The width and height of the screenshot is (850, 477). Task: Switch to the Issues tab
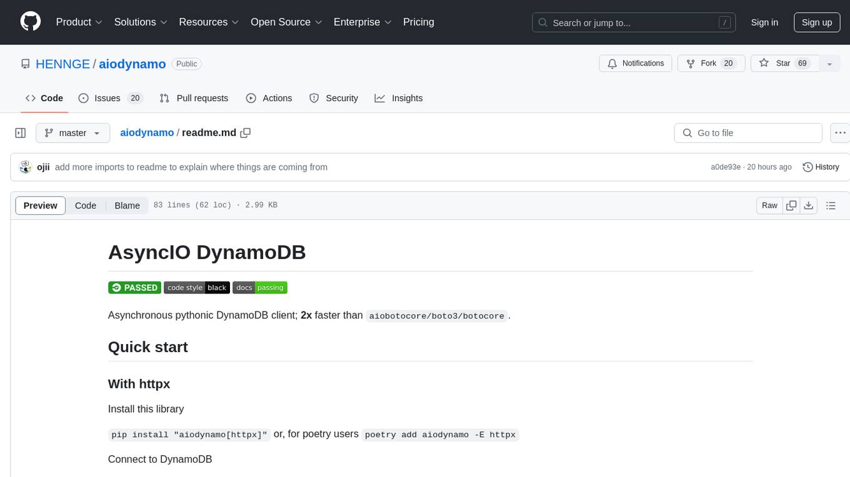pos(111,98)
